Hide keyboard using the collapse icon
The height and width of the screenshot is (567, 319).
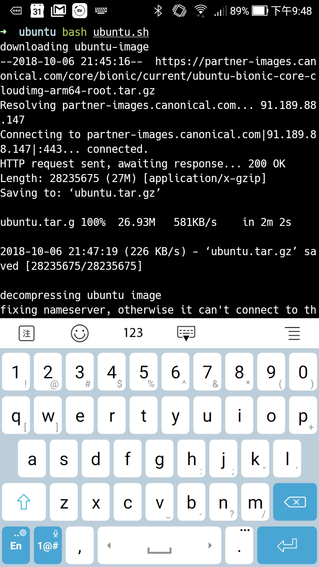(x=186, y=334)
